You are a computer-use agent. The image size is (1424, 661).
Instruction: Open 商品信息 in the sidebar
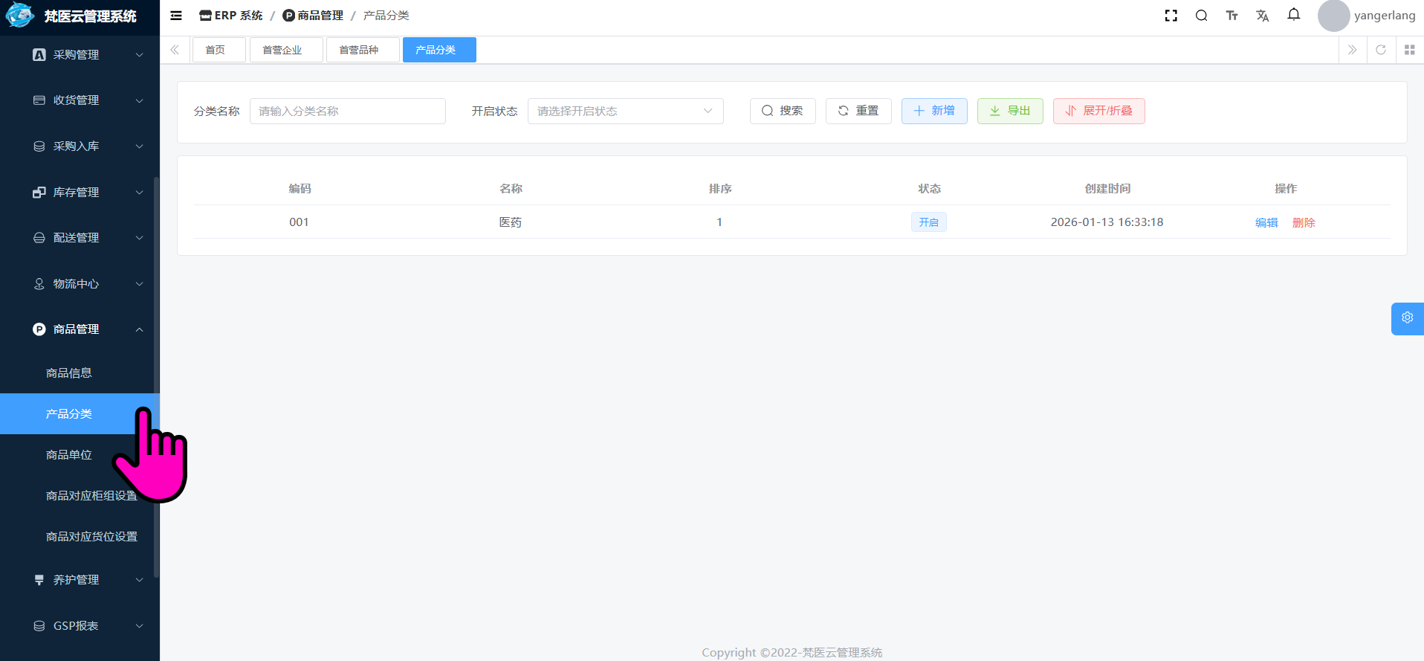click(69, 373)
